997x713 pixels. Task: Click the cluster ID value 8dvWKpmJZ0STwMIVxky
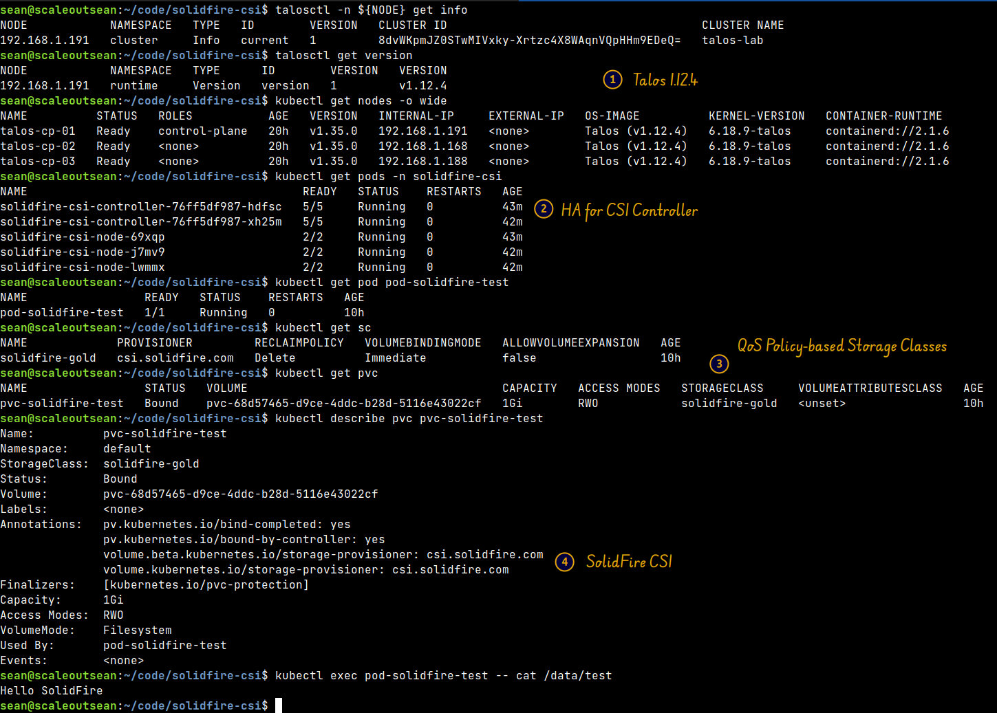pyautogui.click(x=529, y=40)
